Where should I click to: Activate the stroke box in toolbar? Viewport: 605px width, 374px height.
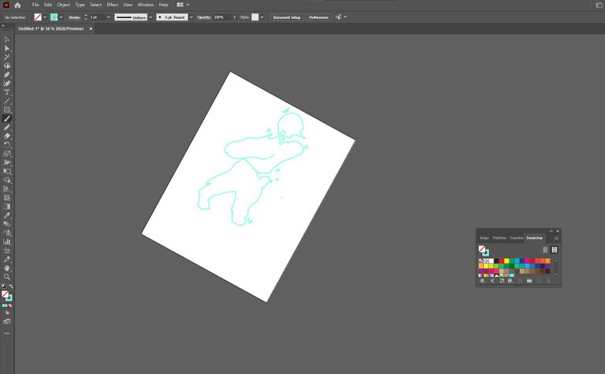9,298
